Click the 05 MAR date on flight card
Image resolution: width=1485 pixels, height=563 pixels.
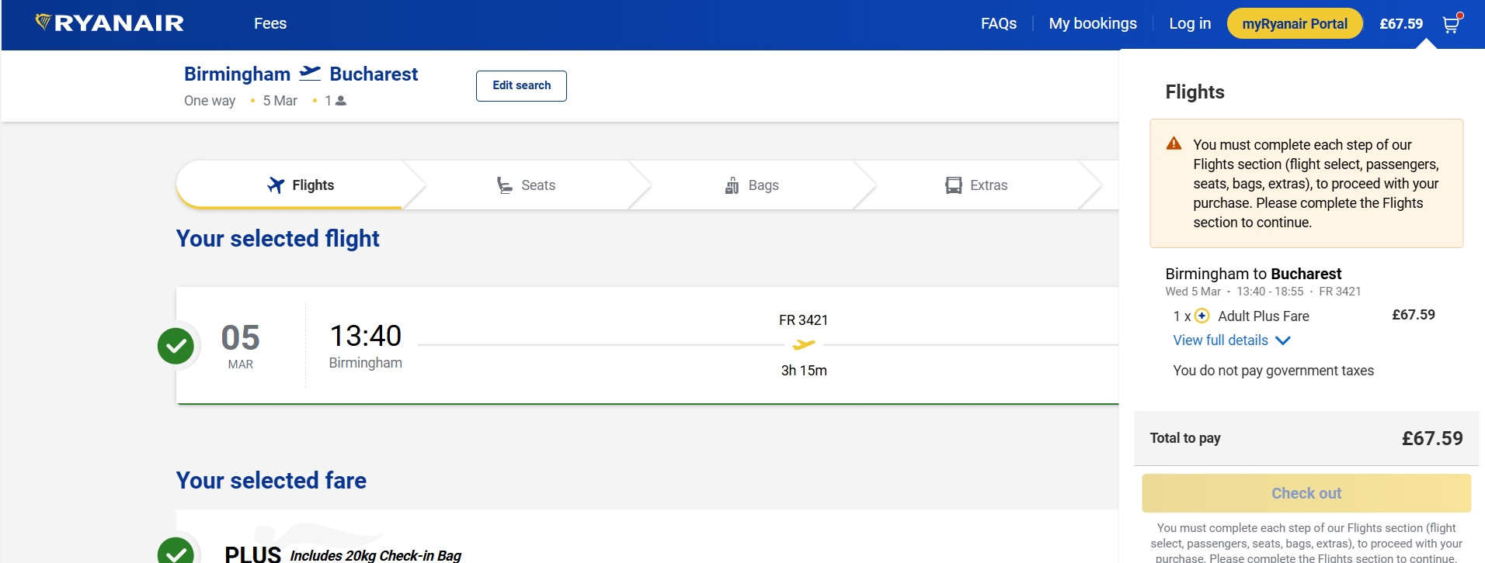(240, 346)
